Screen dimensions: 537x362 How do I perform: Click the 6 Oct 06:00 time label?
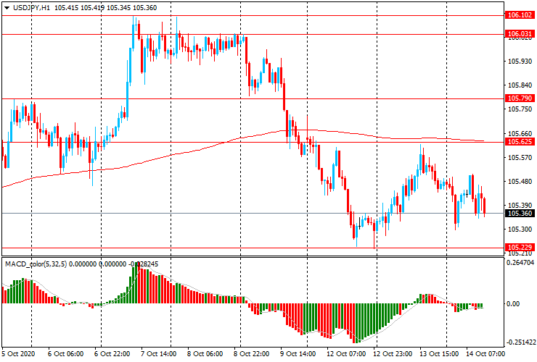click(x=65, y=353)
